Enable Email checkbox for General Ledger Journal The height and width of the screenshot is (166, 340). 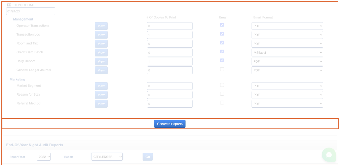click(x=222, y=69)
